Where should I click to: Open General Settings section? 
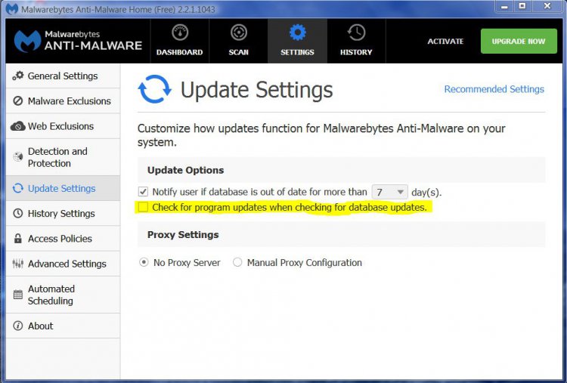tap(63, 76)
